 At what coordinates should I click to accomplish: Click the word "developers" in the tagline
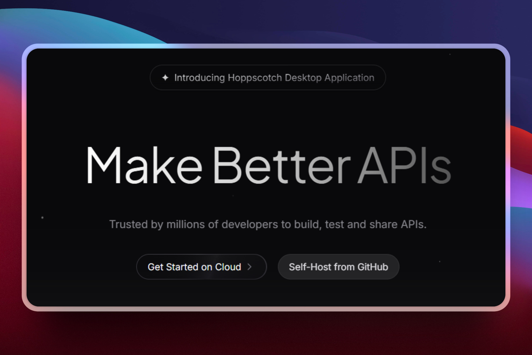point(249,224)
